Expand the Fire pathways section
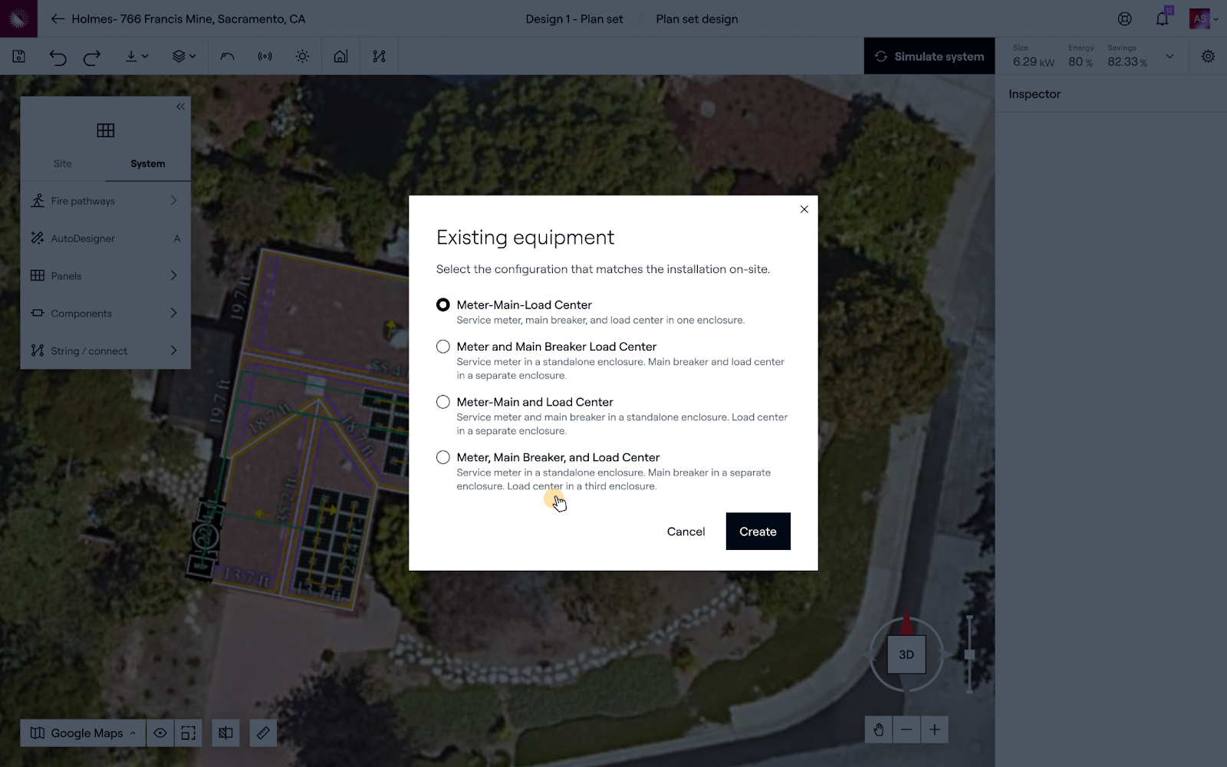Image resolution: width=1227 pixels, height=767 pixels. click(106, 201)
